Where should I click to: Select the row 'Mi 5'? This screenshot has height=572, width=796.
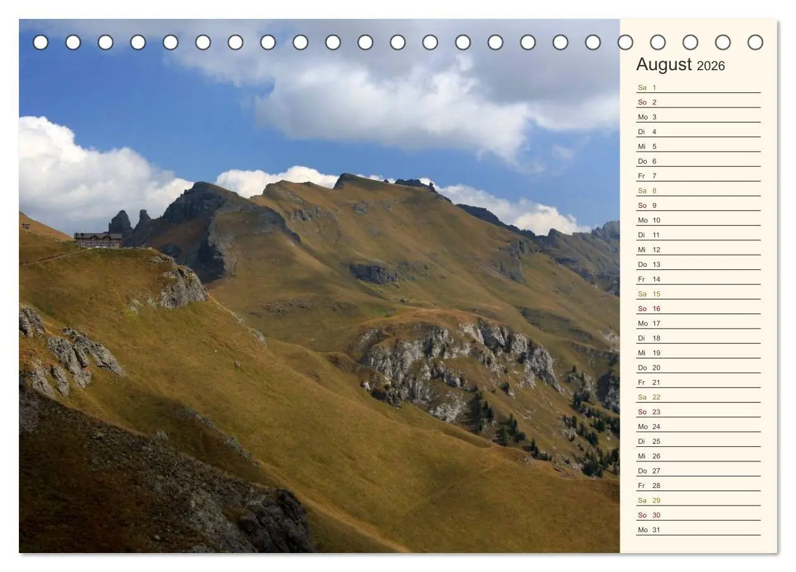coord(698,146)
